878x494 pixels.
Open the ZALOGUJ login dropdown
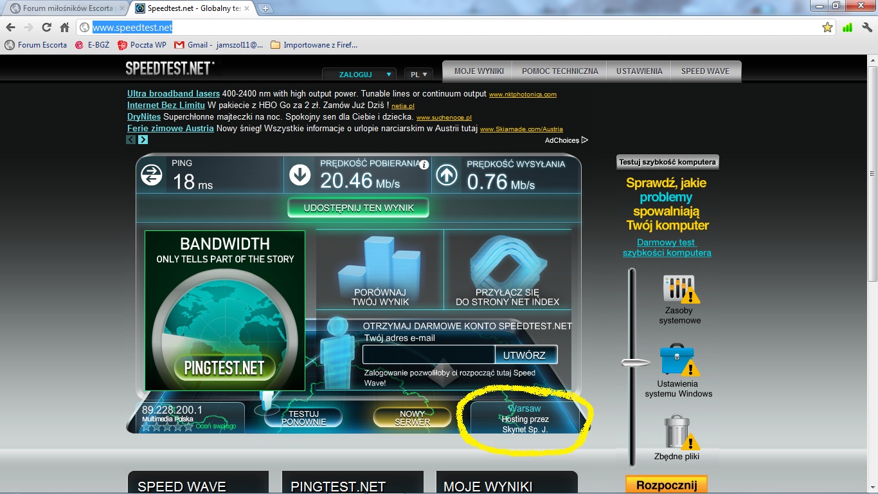coord(359,75)
